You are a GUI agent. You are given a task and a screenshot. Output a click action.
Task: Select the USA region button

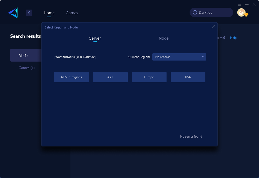tap(188, 77)
